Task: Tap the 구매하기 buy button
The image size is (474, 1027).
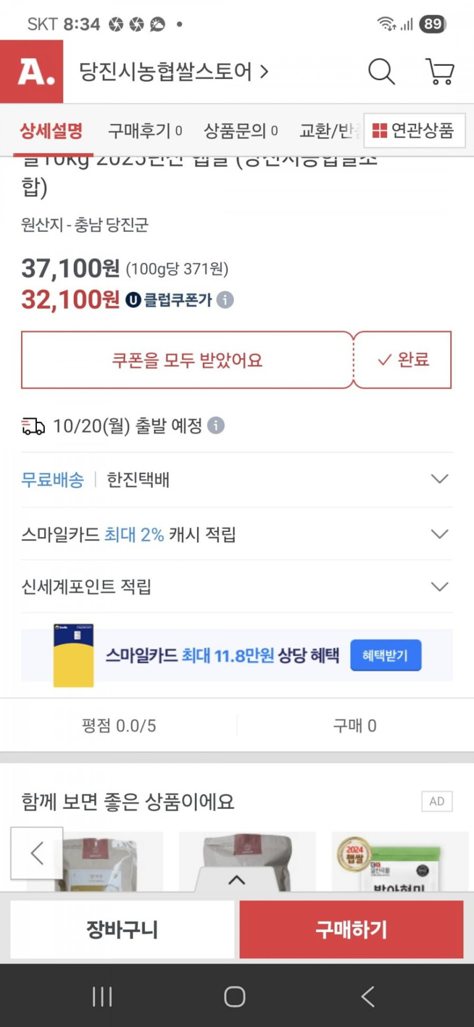Action: click(x=351, y=929)
